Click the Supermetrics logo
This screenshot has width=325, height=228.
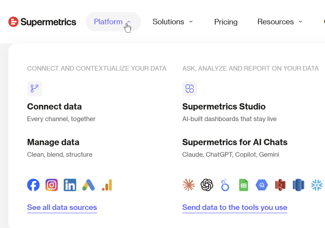pyautogui.click(x=42, y=22)
